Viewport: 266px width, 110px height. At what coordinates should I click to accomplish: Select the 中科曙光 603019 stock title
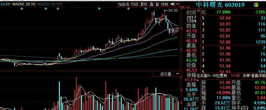[220, 5]
